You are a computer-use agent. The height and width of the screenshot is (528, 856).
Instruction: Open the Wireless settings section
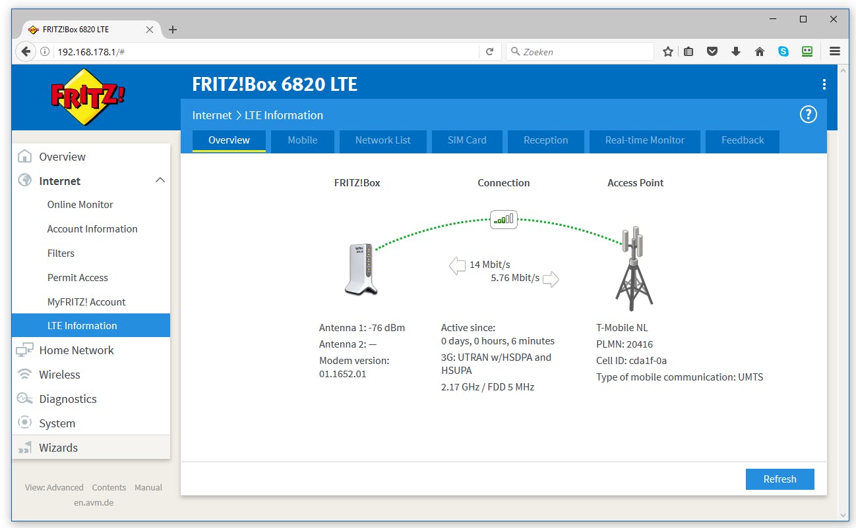click(x=24, y=374)
